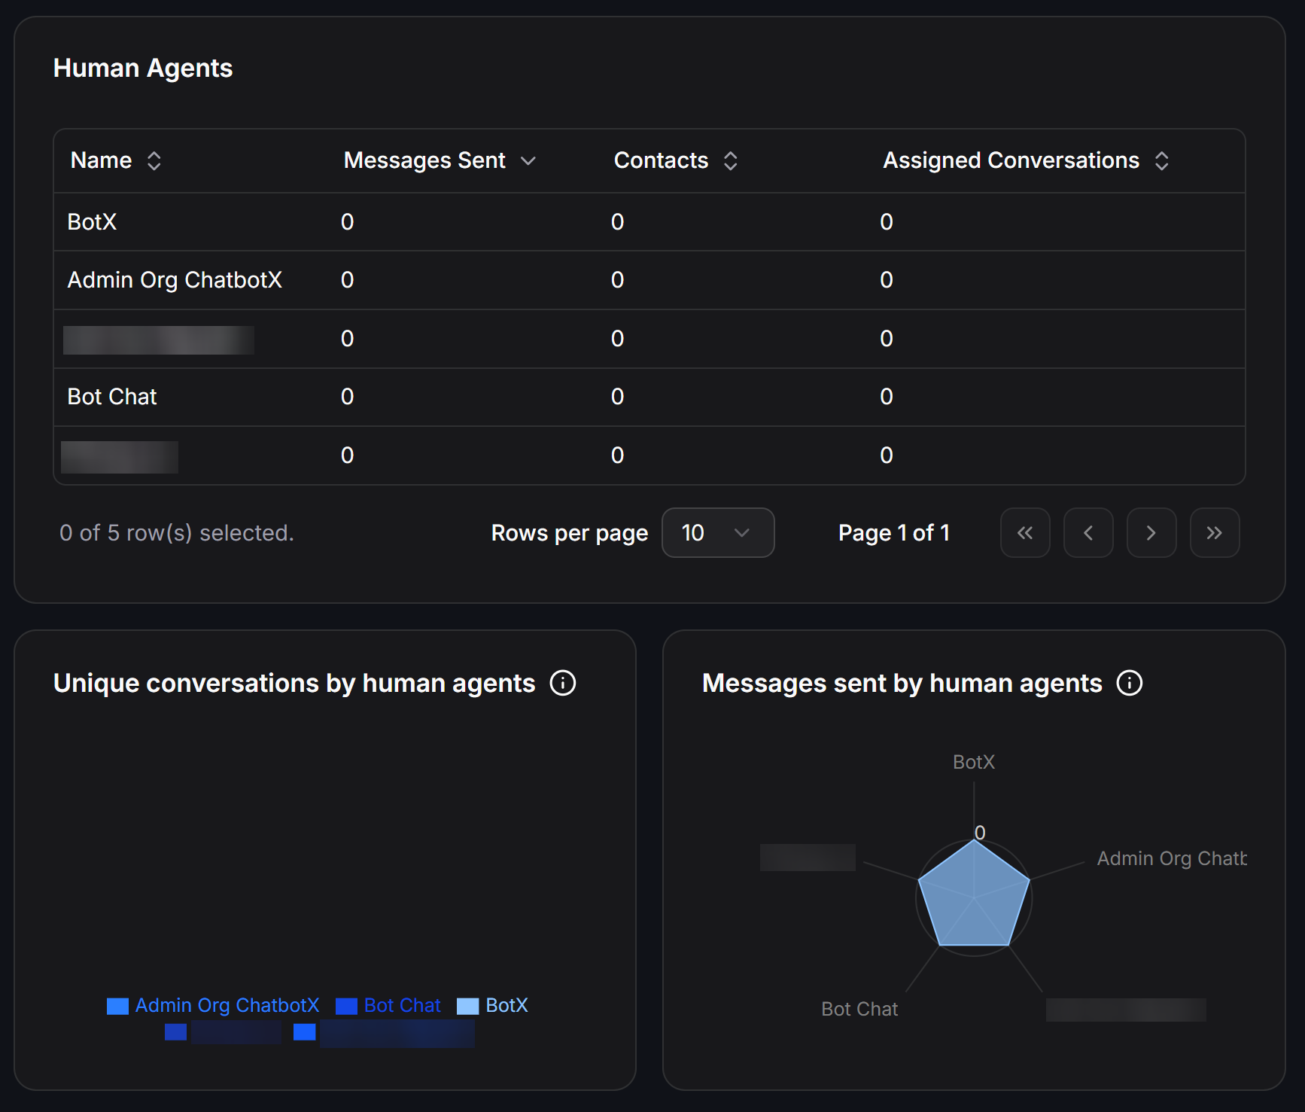
Task: Click Bot Chat legend label
Action: pos(403,1005)
